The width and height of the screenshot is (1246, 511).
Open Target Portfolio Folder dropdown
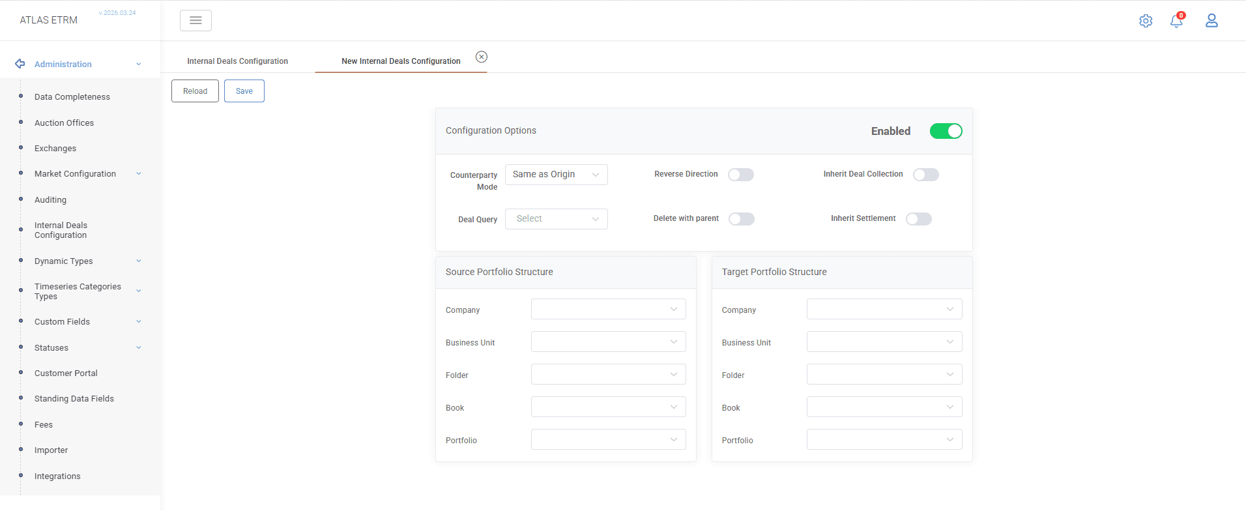(x=884, y=374)
